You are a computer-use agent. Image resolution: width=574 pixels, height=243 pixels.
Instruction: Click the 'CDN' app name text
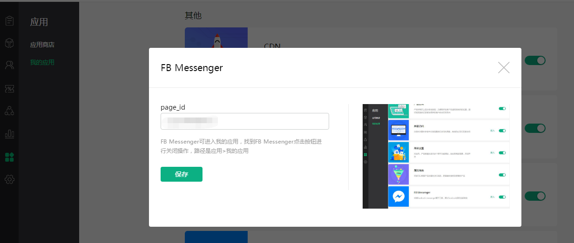point(272,46)
